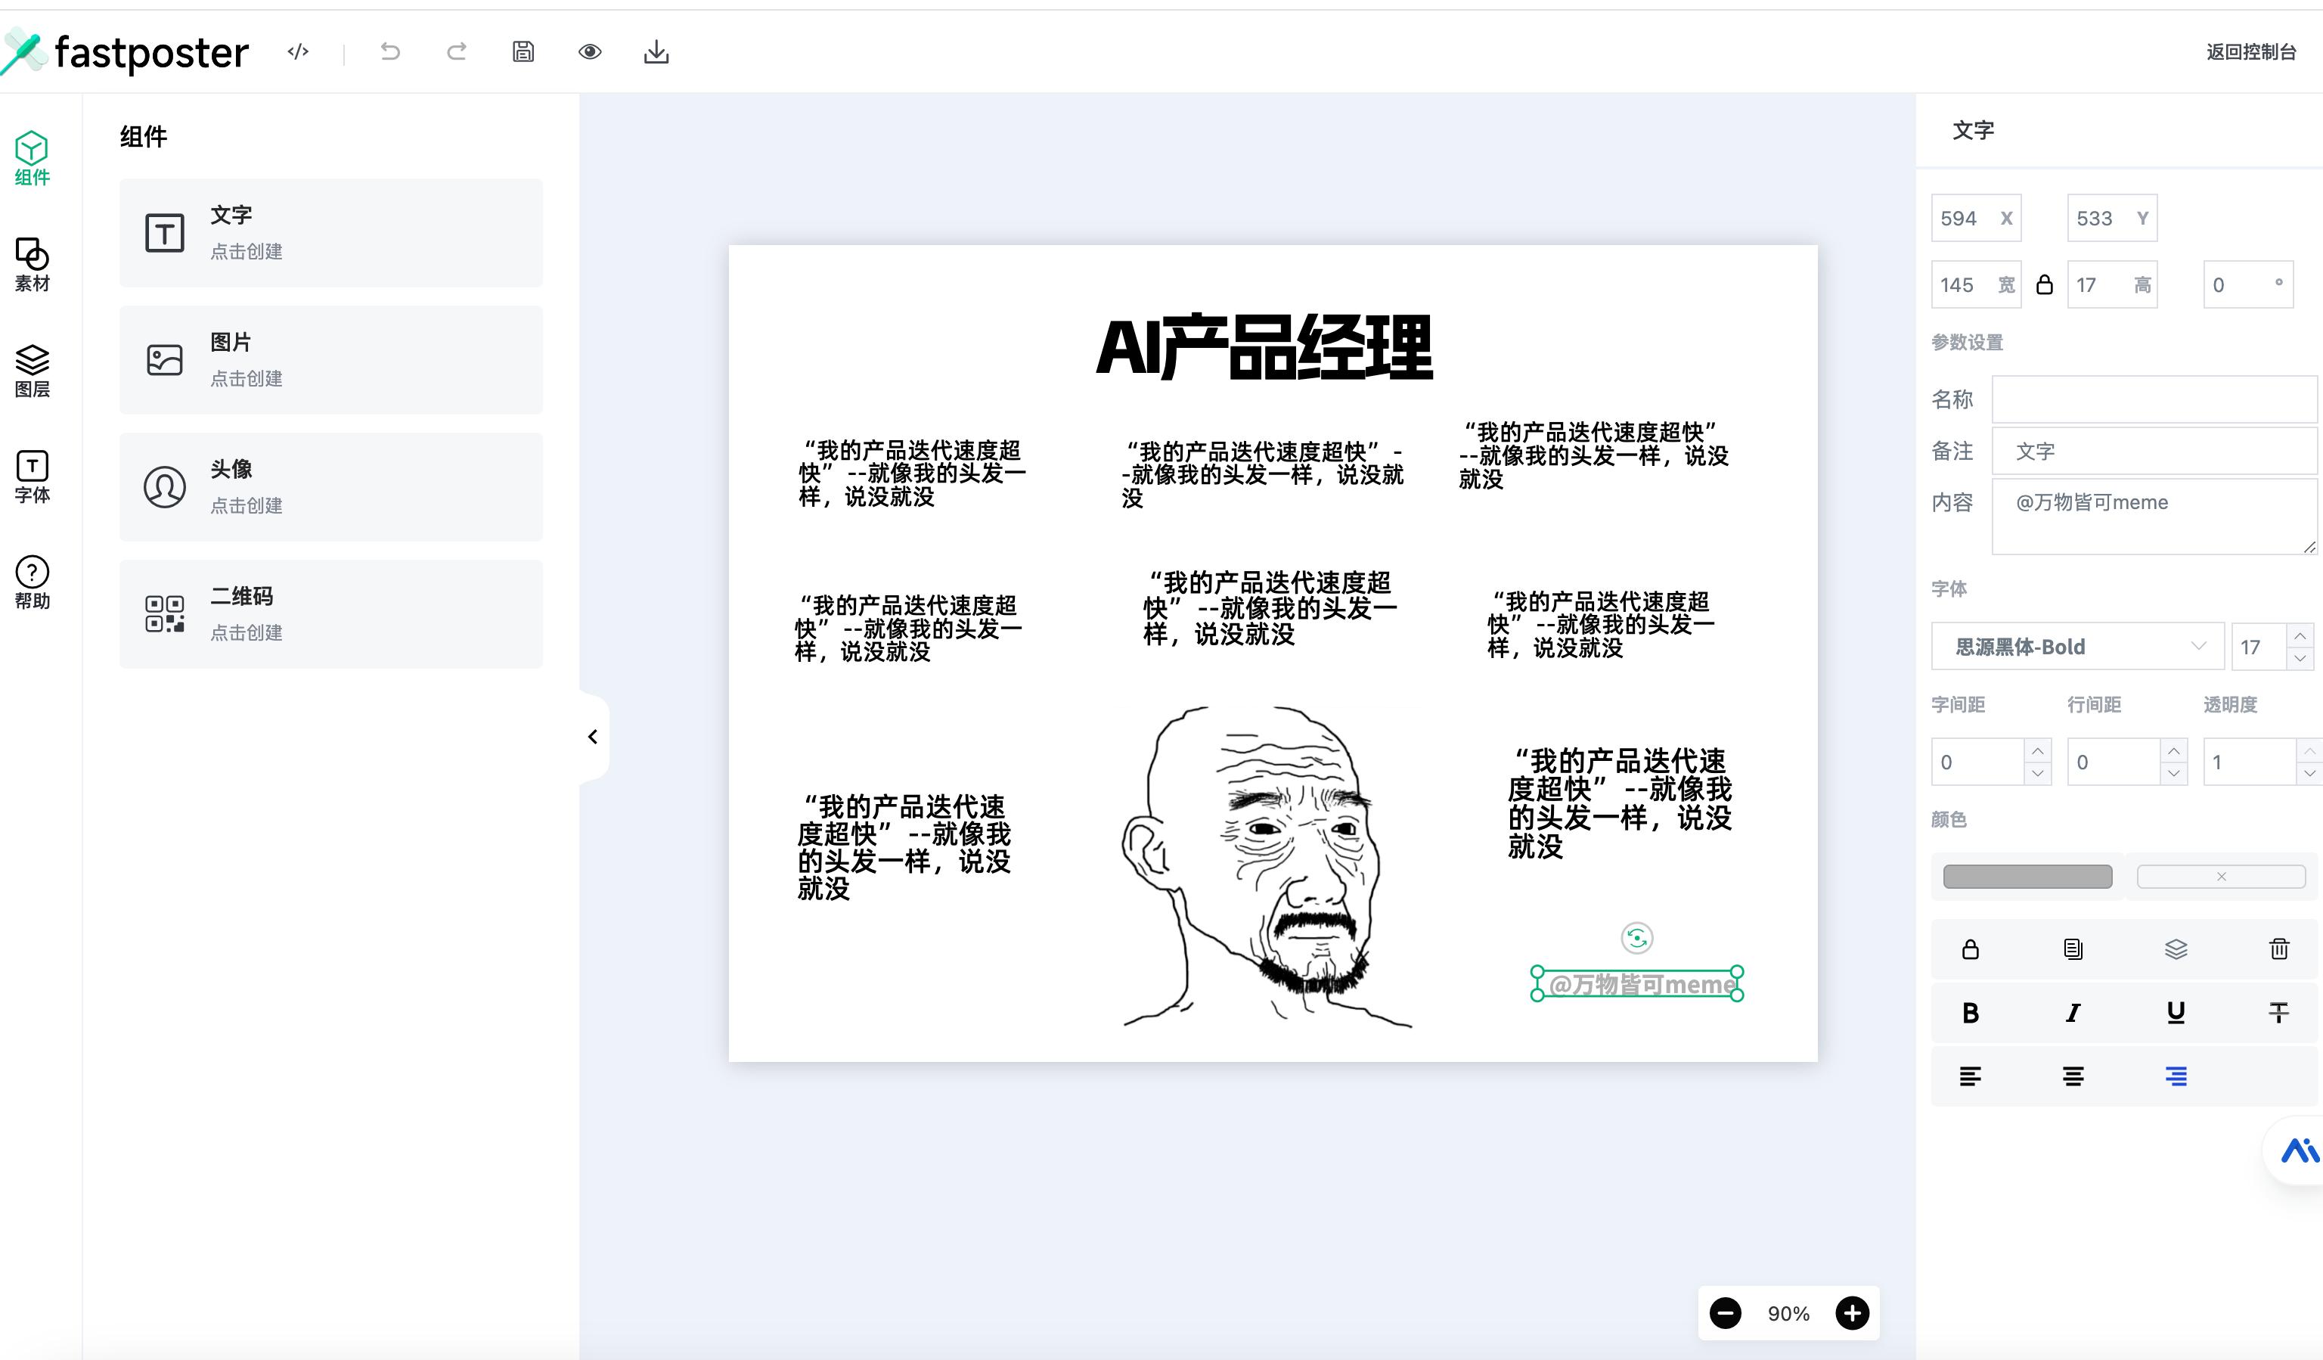Image resolution: width=2323 pixels, height=1360 pixels.
Task: Click the 90% zoom level label
Action: pos(1788,1314)
